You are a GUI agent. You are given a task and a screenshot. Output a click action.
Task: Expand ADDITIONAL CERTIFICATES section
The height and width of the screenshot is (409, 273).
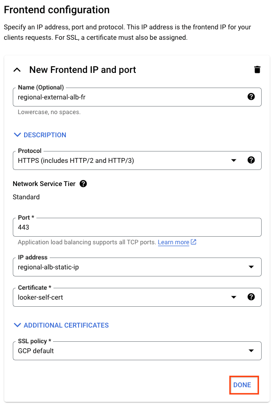pos(61,325)
